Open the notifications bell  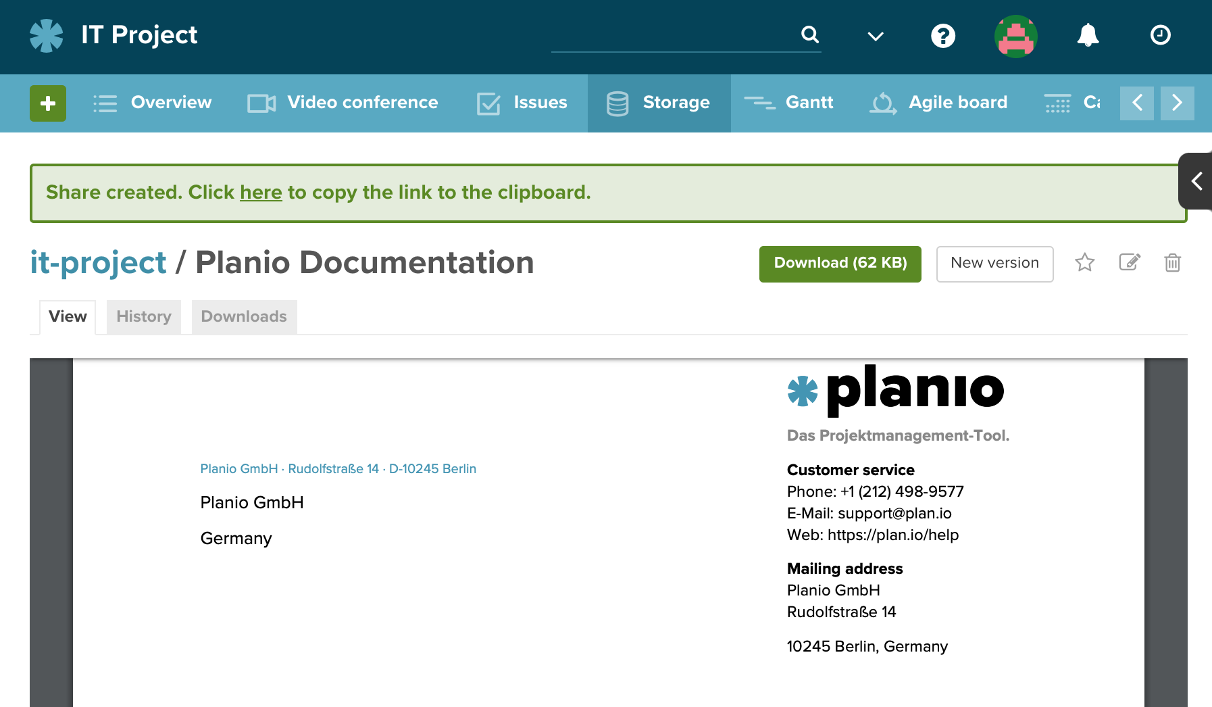[1088, 35]
